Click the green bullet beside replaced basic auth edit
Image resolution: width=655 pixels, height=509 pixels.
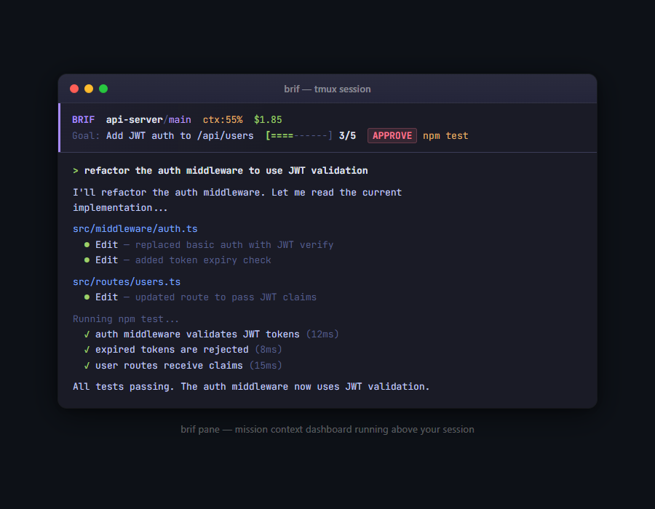pos(87,245)
